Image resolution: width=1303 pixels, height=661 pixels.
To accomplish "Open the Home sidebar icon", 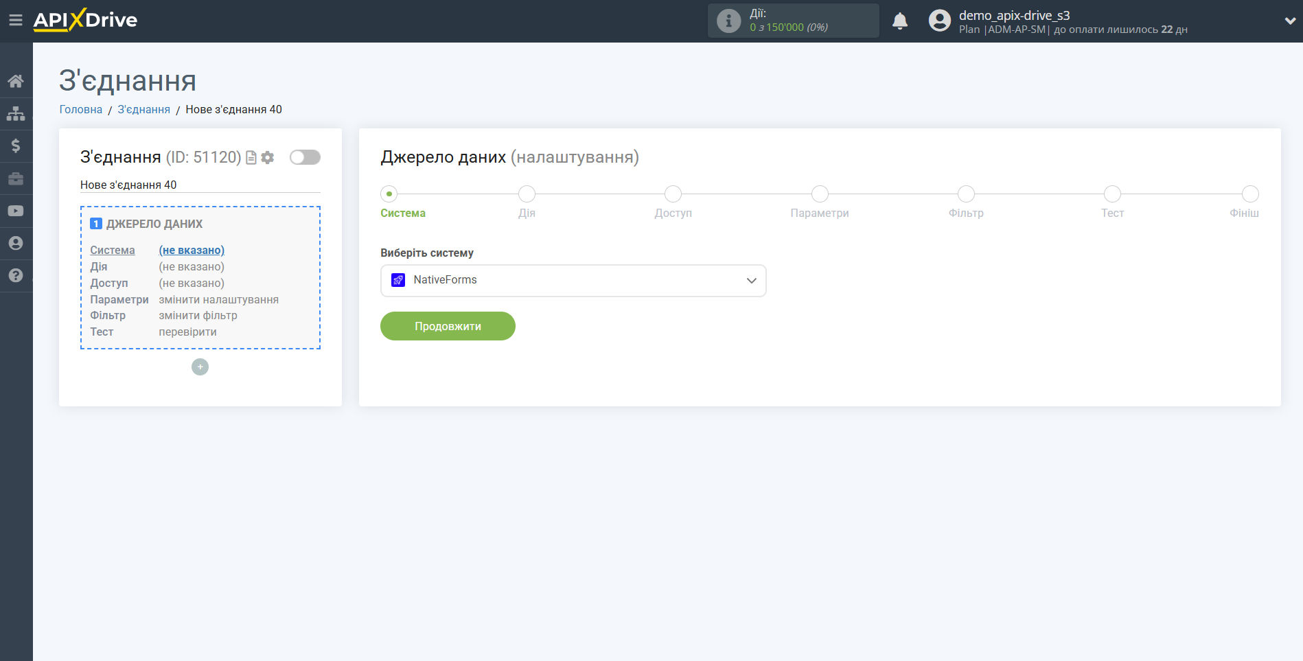I will (x=16, y=81).
